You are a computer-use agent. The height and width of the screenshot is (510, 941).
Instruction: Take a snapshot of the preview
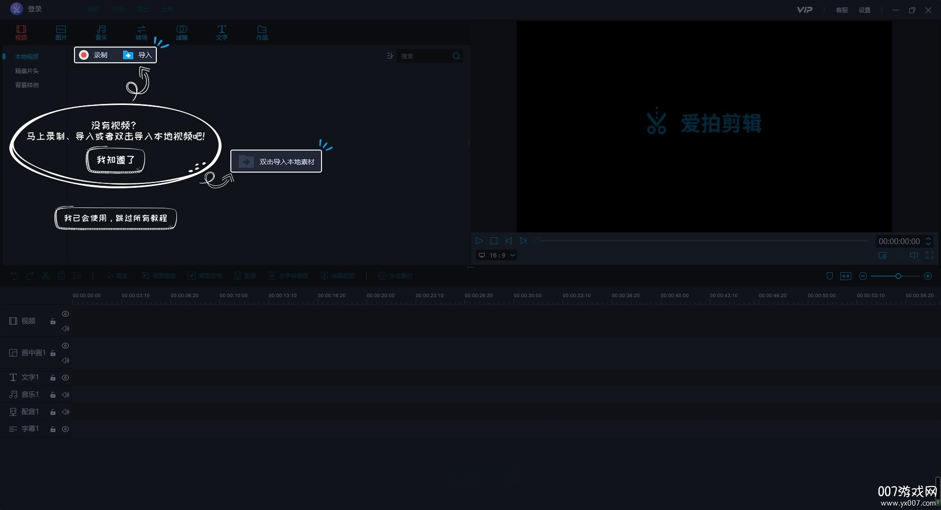tap(898, 255)
